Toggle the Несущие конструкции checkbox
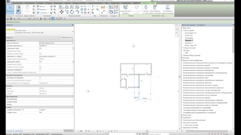The width and height of the screenshot is (241, 135). pos(40,78)
